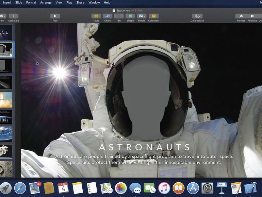Click the Add Slide plus button
The height and width of the screenshot is (197, 262).
click(13, 16)
